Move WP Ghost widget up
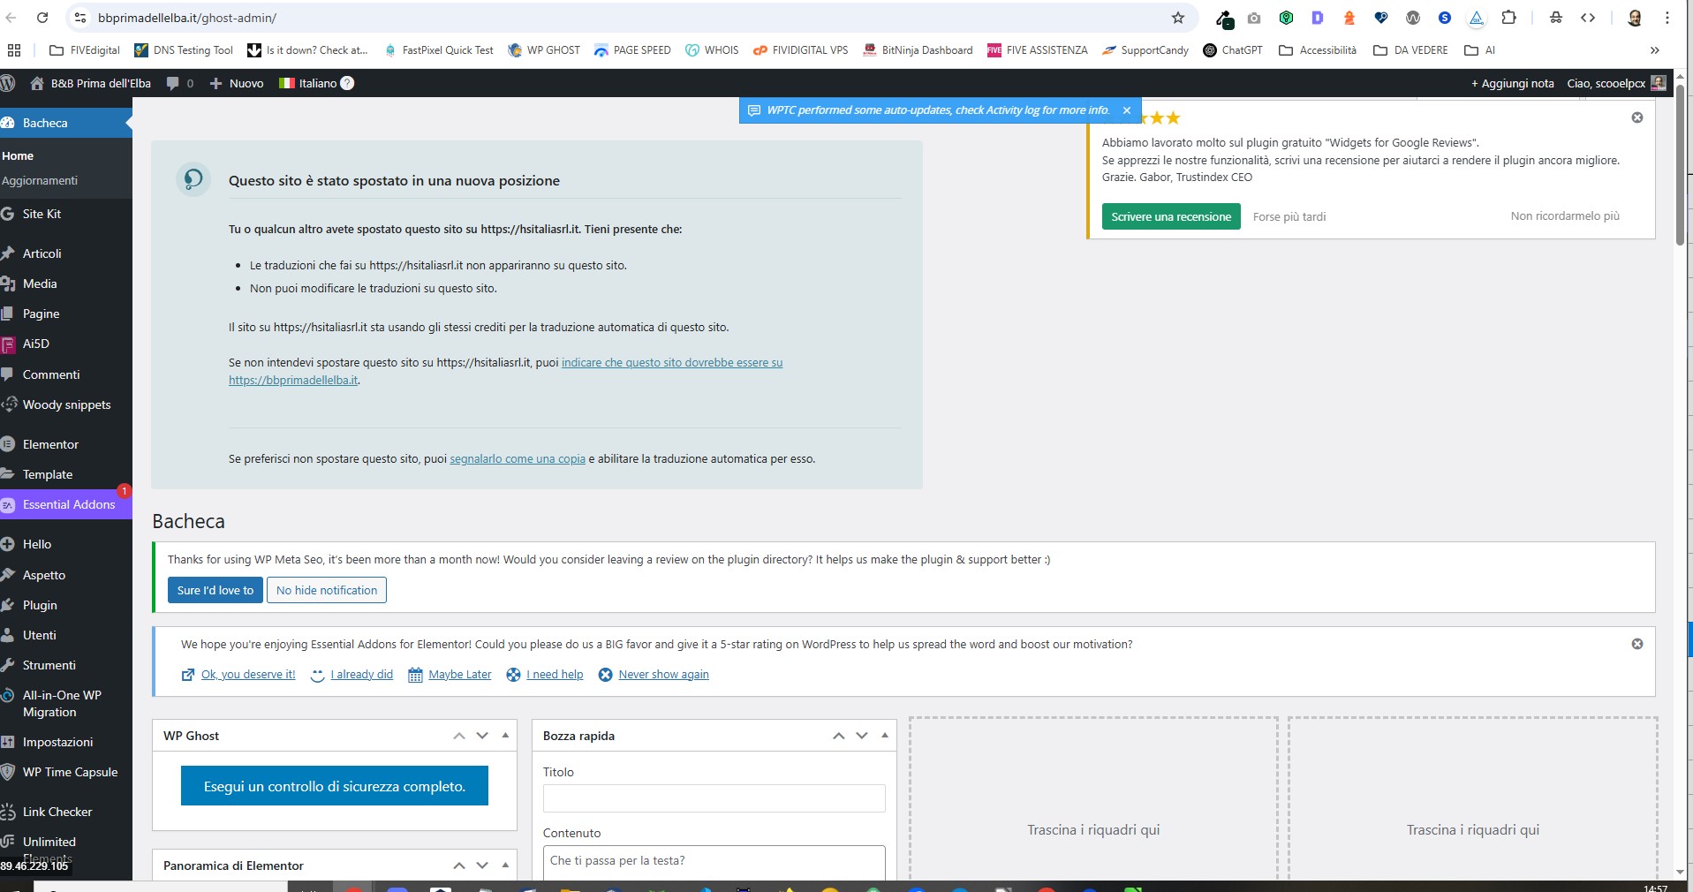This screenshot has width=1693, height=892. [x=458, y=736]
